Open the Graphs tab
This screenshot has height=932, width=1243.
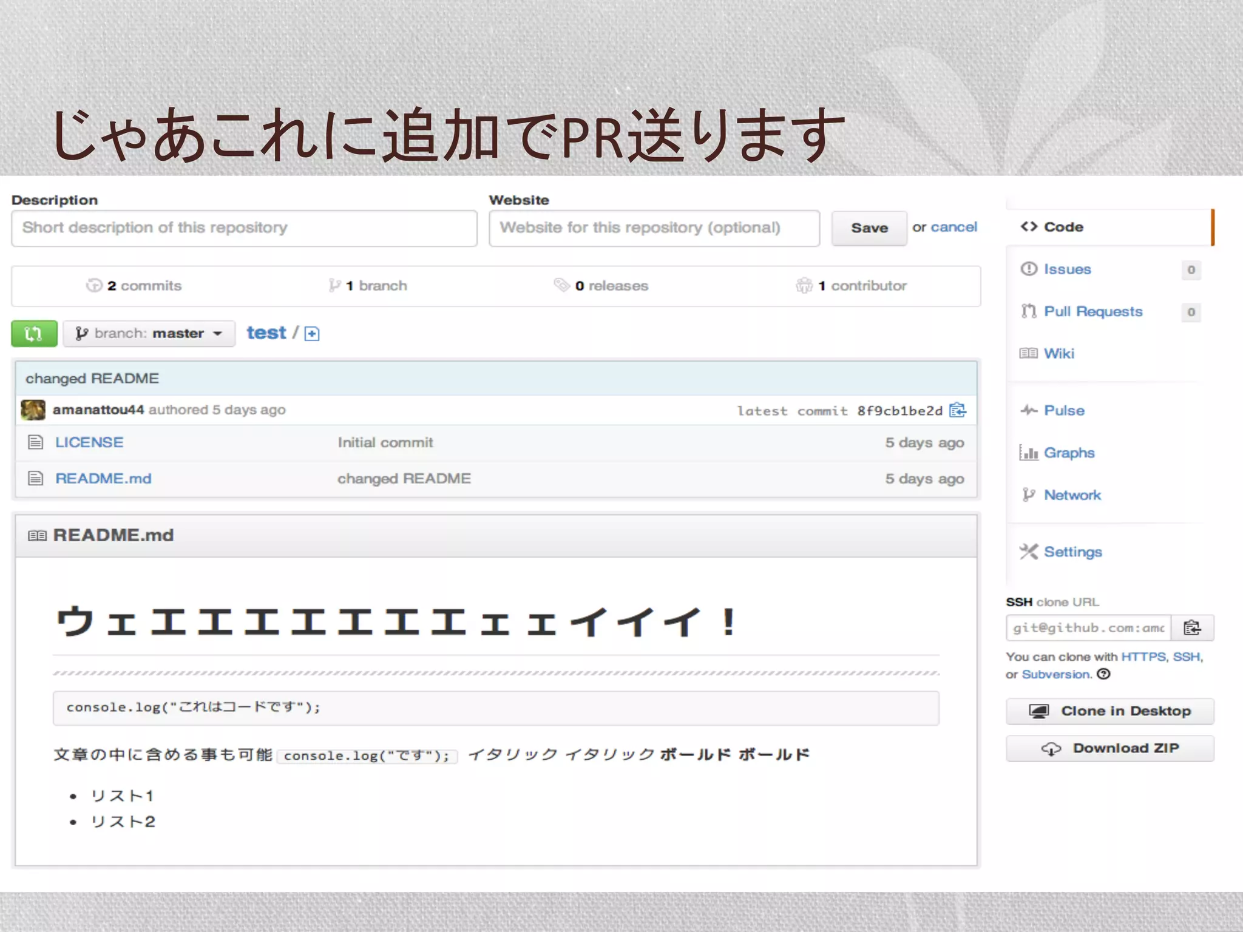pyautogui.click(x=1069, y=453)
